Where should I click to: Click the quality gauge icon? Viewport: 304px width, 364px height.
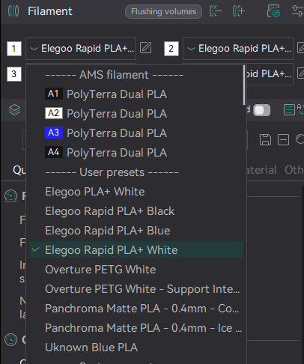pos(10,196)
